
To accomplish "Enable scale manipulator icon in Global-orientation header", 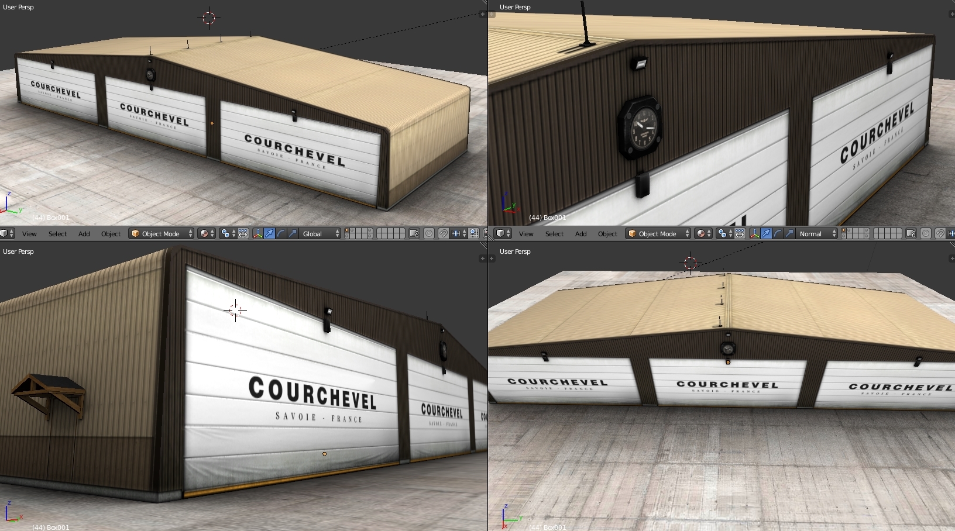I will [293, 233].
